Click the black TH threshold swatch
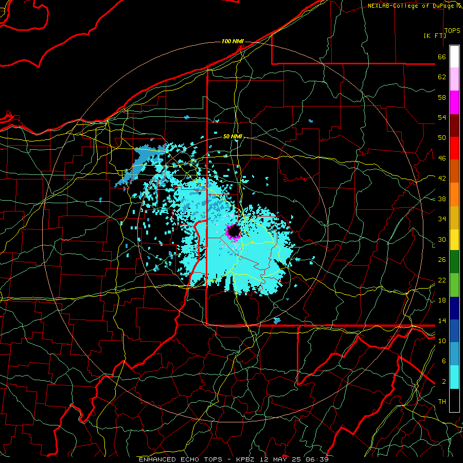Image resolution: width=463 pixels, height=463 pixels. (x=454, y=400)
